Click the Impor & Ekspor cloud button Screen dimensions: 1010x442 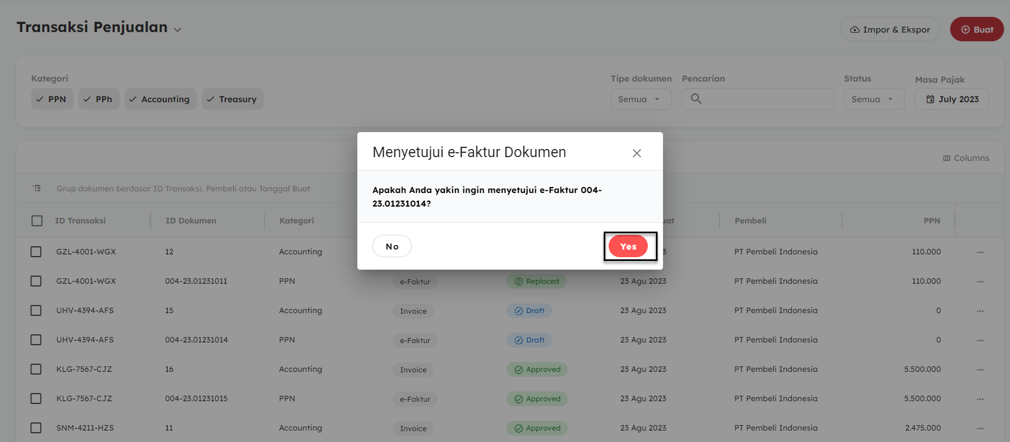[890, 29]
